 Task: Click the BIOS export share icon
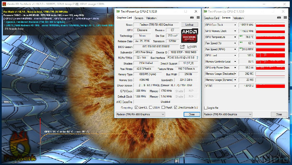click(182, 47)
